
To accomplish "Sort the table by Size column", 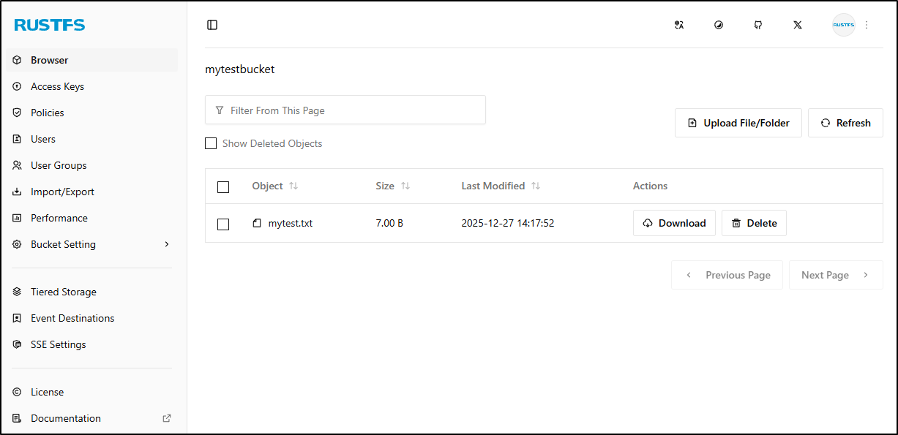I will [x=405, y=186].
